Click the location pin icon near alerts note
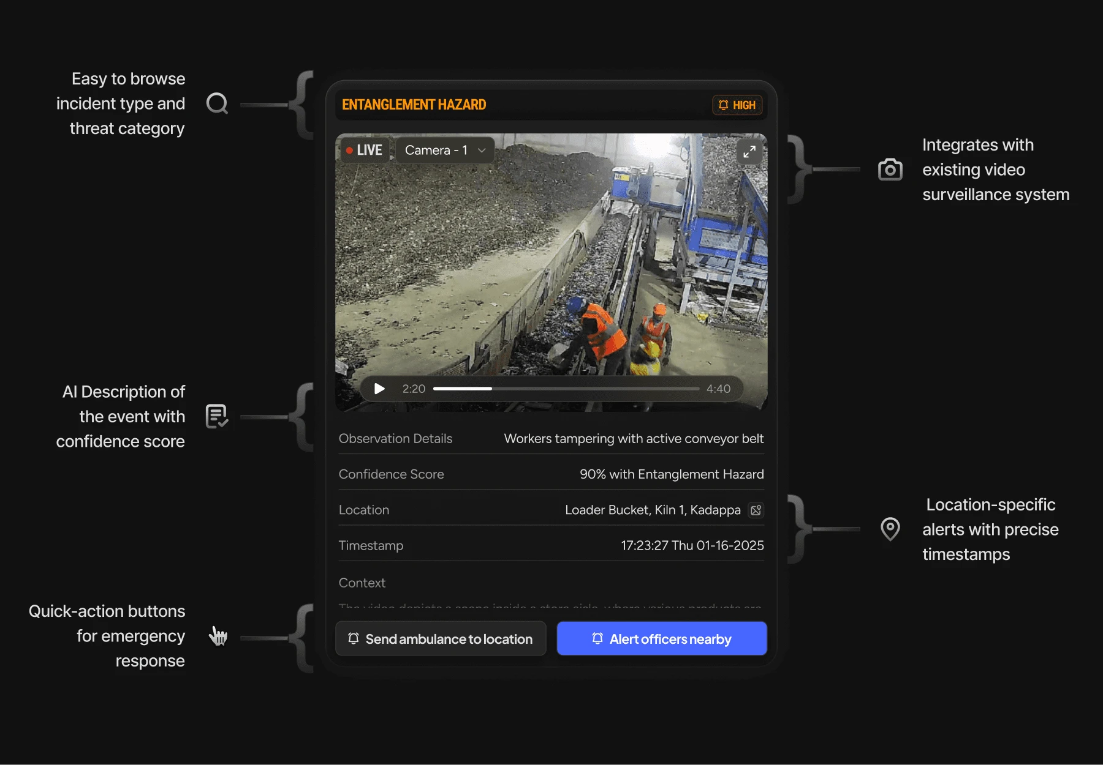 [890, 529]
